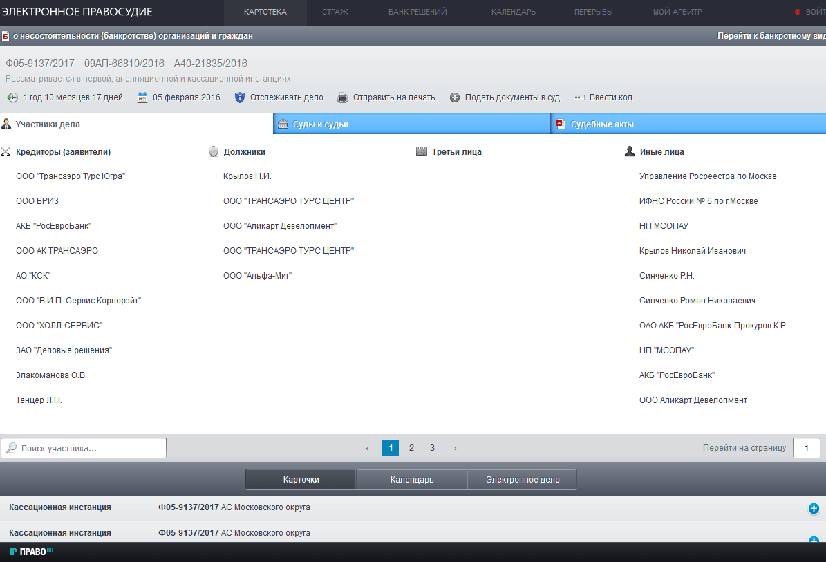Click the person icon by Иные лица heading
Viewport: 826px width, 562px height.
[630, 151]
